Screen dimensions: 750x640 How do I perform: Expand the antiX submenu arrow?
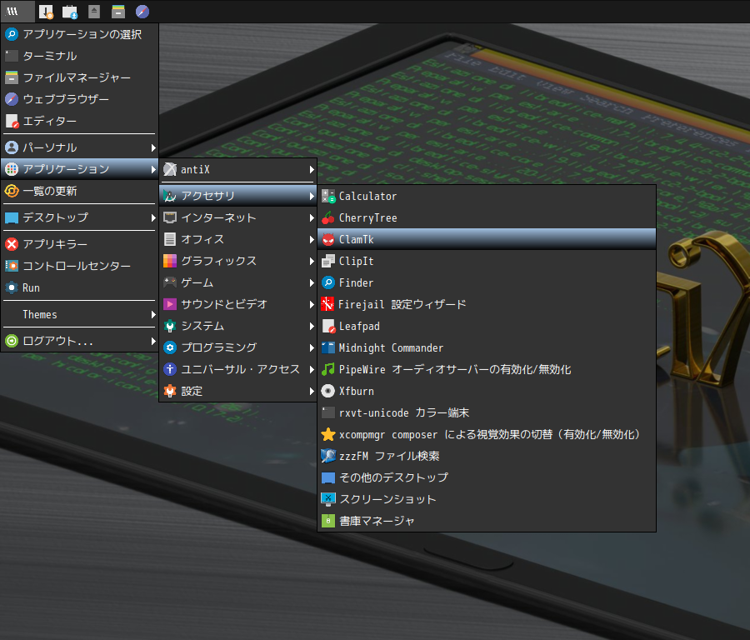point(312,169)
